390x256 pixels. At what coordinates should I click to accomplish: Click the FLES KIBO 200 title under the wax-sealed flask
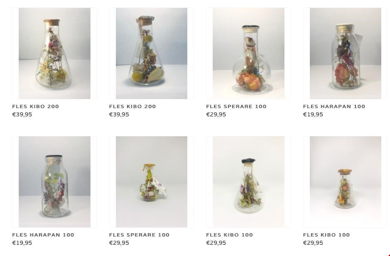tap(132, 106)
